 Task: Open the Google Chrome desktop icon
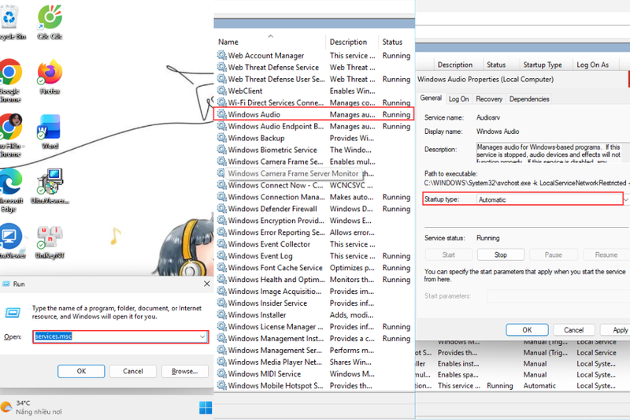(x=10, y=80)
